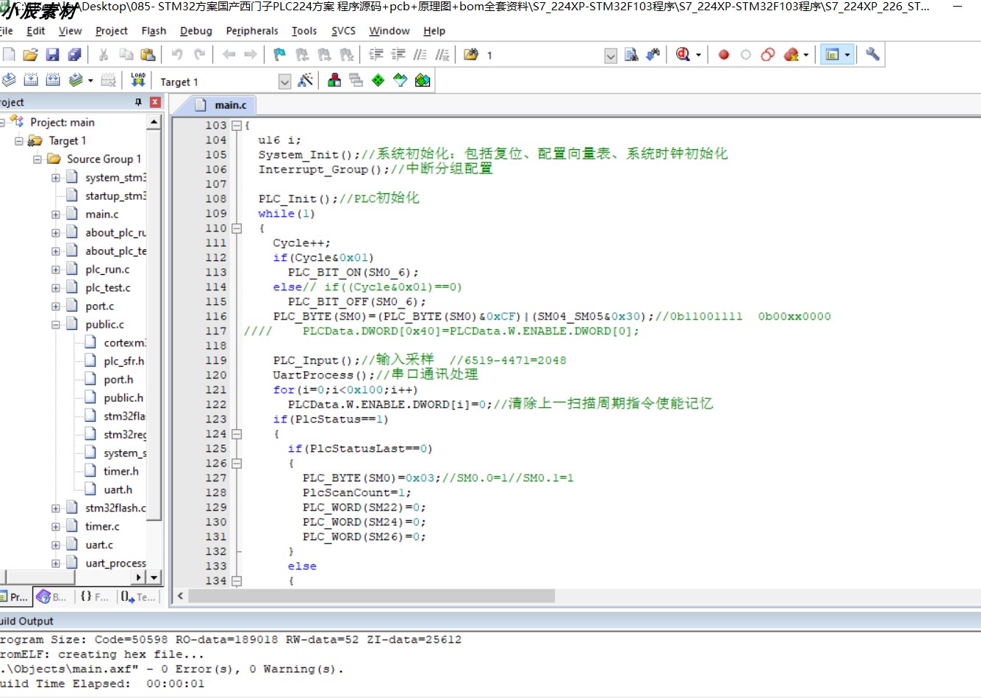Toggle the Project window view button
The image size is (981, 698).
[832, 54]
